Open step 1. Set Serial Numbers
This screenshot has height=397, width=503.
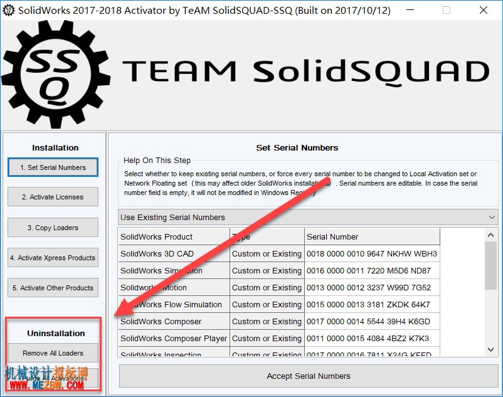point(53,167)
